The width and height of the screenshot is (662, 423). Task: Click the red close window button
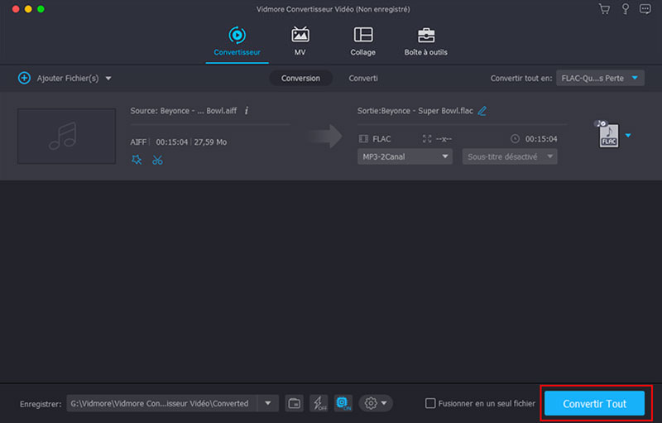point(16,9)
